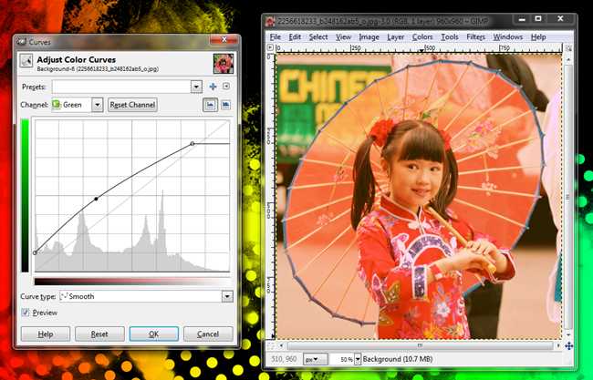Select the middle curve control point
The height and width of the screenshot is (380, 593).
coord(96,199)
